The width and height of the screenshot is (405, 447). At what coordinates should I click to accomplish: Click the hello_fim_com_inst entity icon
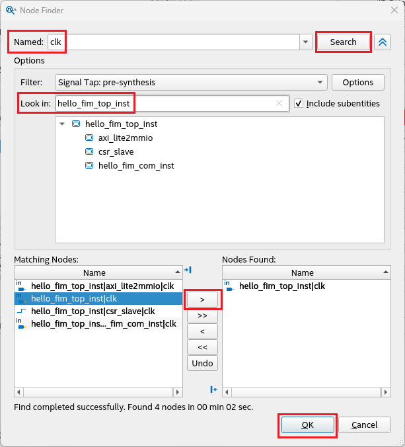[x=89, y=166]
